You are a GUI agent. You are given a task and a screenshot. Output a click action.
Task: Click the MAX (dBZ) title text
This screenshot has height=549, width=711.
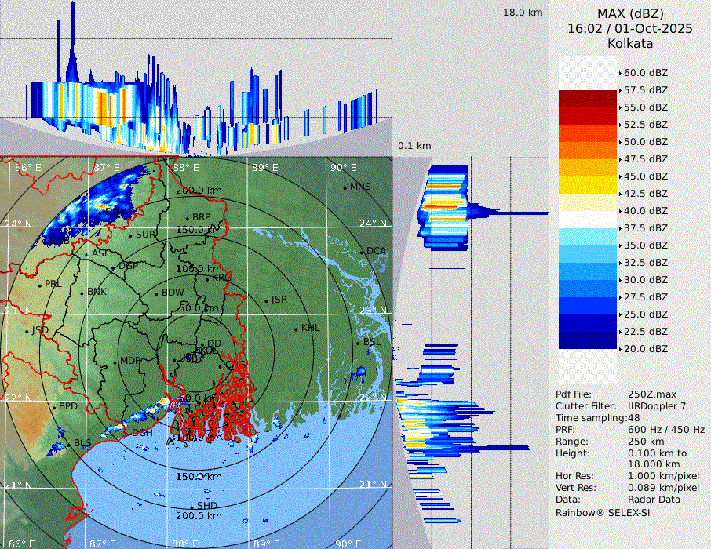tap(630, 13)
